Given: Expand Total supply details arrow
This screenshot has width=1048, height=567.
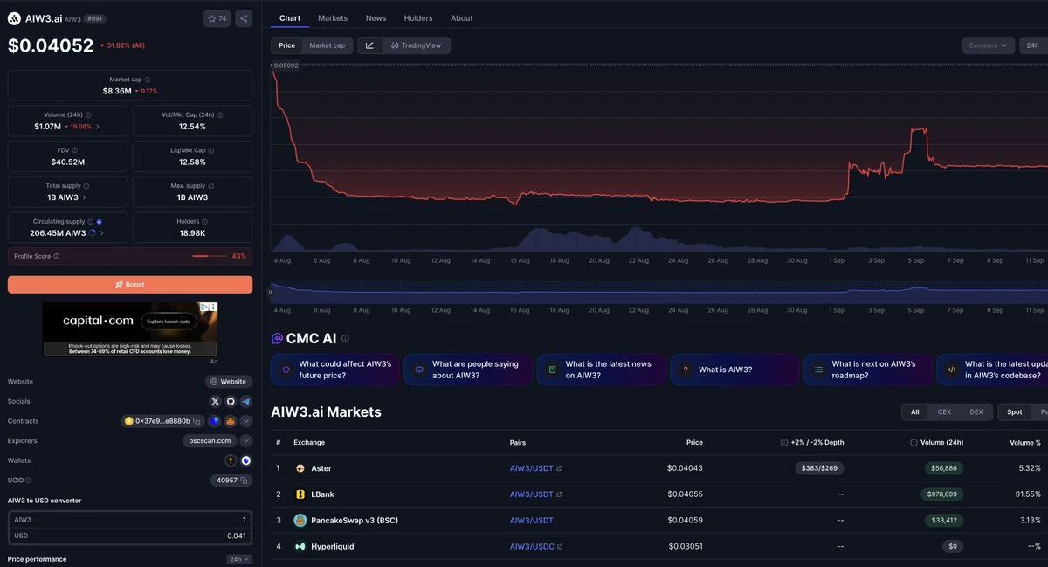Looking at the screenshot, I should (84, 197).
